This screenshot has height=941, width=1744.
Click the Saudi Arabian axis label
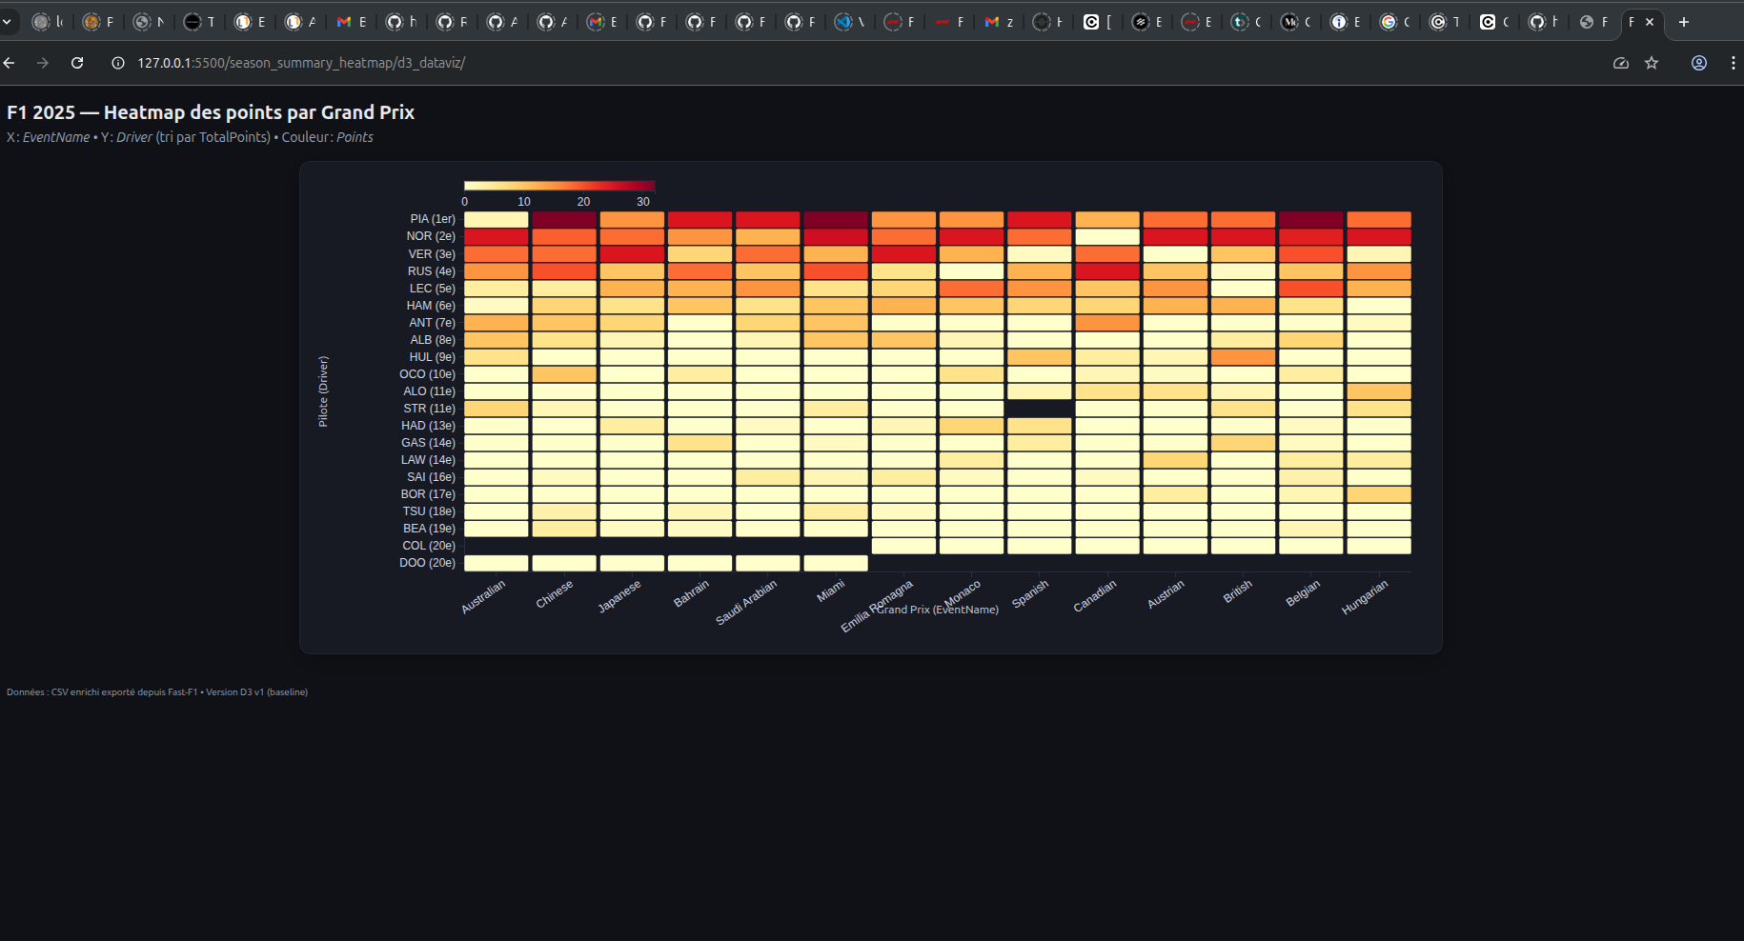[x=746, y=603]
